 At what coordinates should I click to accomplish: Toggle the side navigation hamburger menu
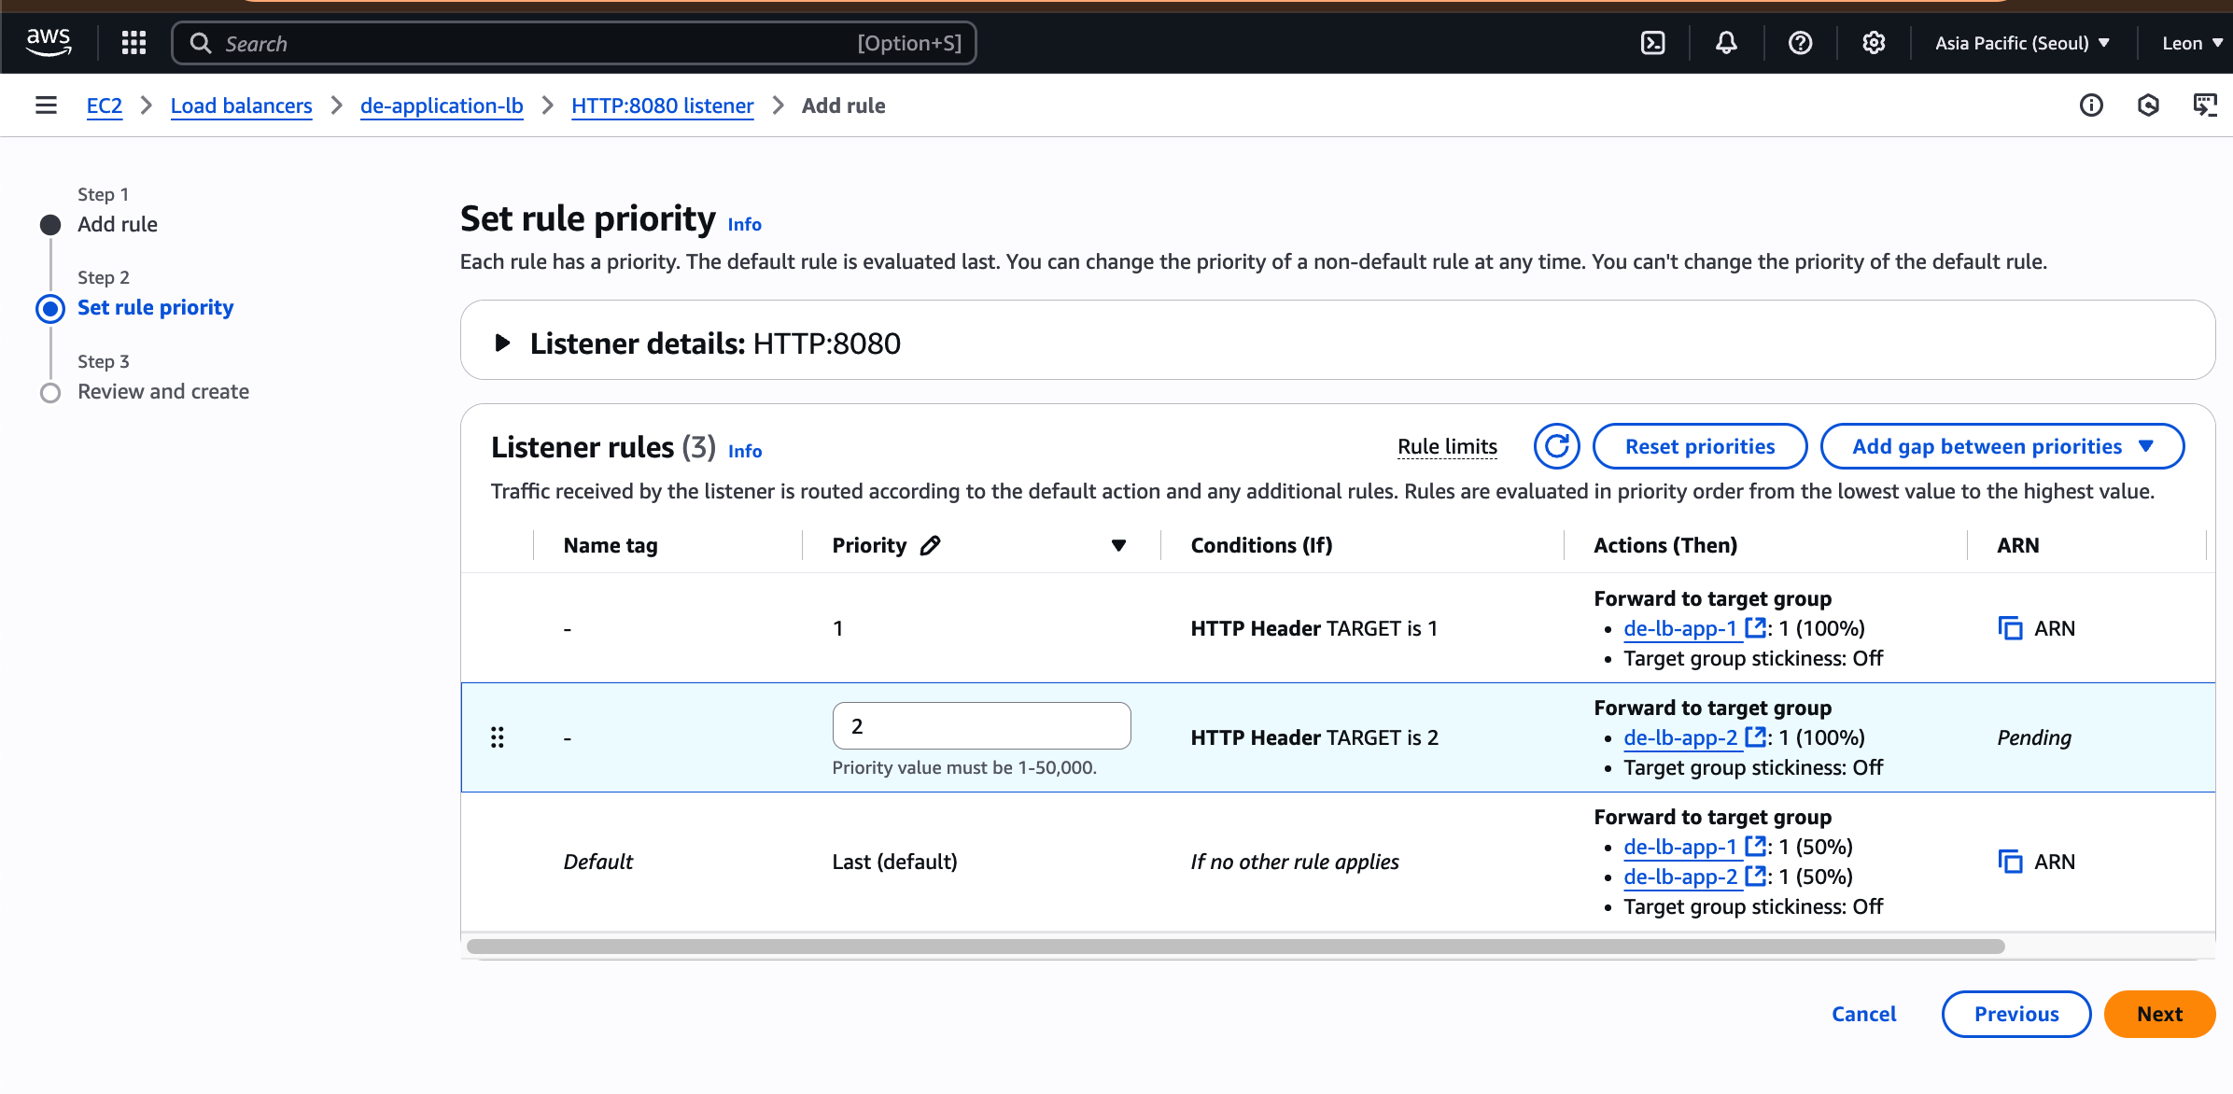tap(46, 105)
